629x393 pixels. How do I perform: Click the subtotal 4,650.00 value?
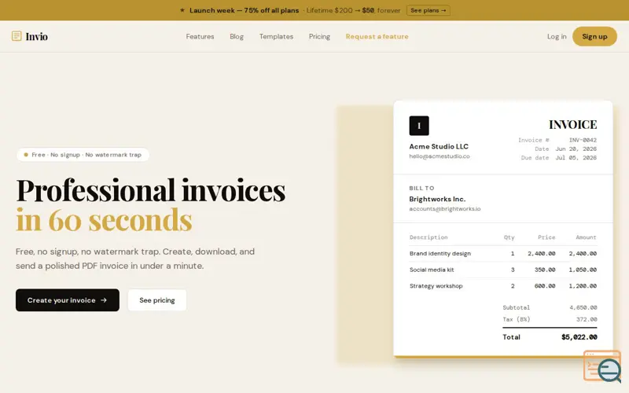pos(583,307)
